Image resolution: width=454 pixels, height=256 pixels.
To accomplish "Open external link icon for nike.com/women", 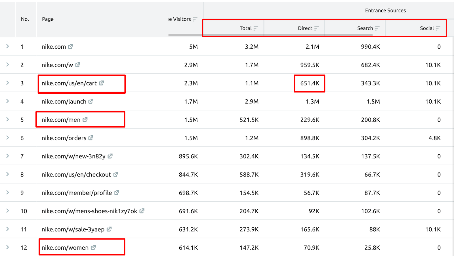I will (93, 248).
